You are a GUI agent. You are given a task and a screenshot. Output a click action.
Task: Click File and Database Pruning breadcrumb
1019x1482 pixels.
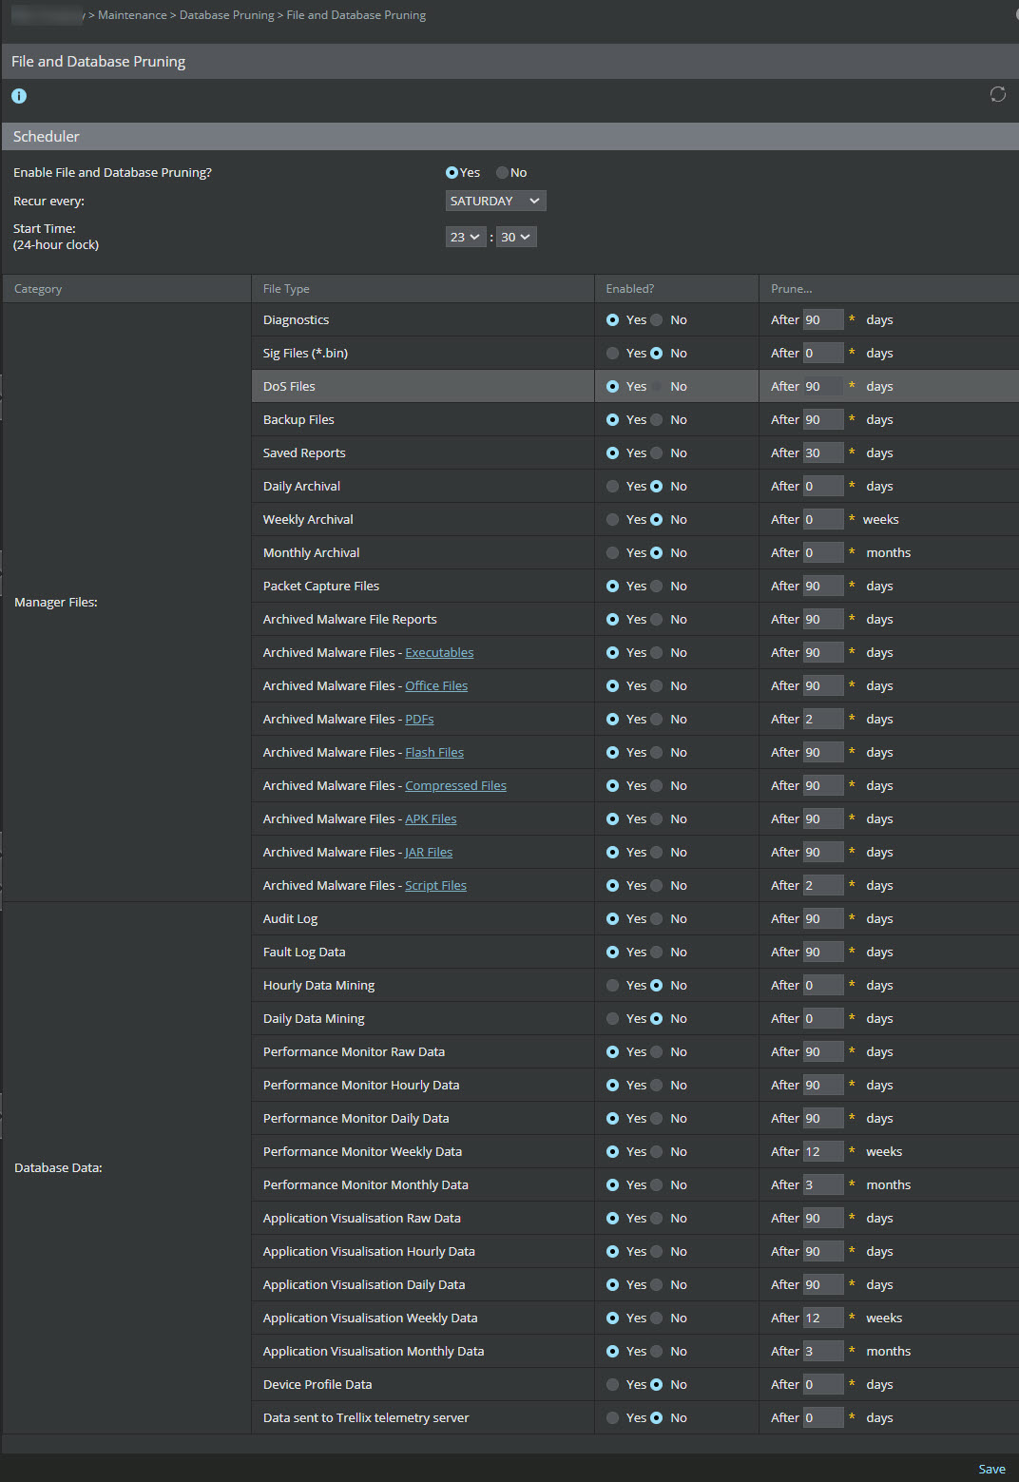(x=356, y=15)
